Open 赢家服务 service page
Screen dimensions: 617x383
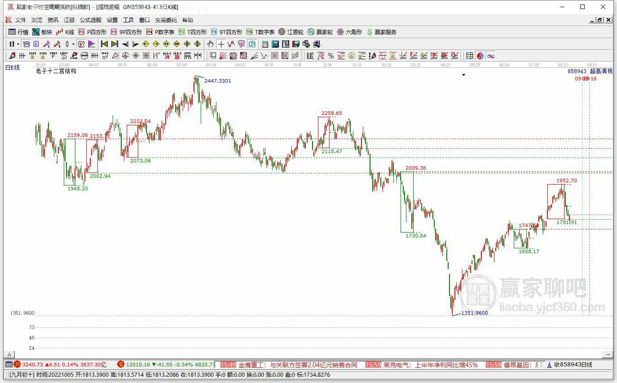382,32
